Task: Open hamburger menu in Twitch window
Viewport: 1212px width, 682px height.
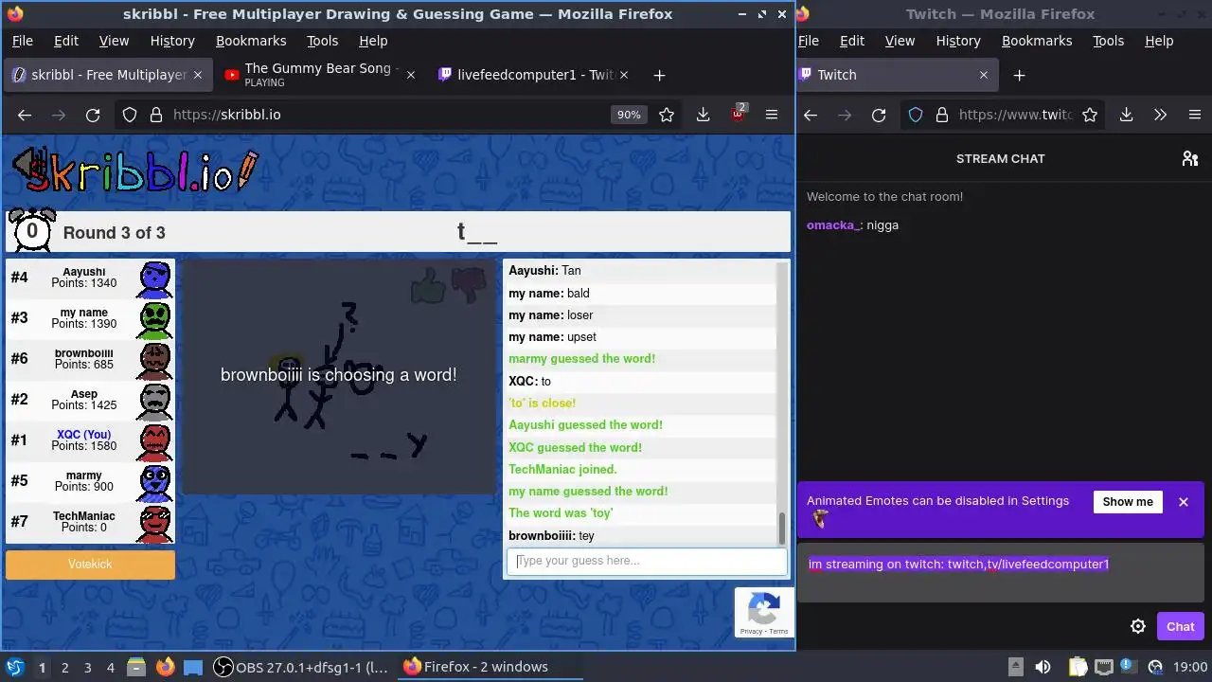Action: click(x=1195, y=115)
